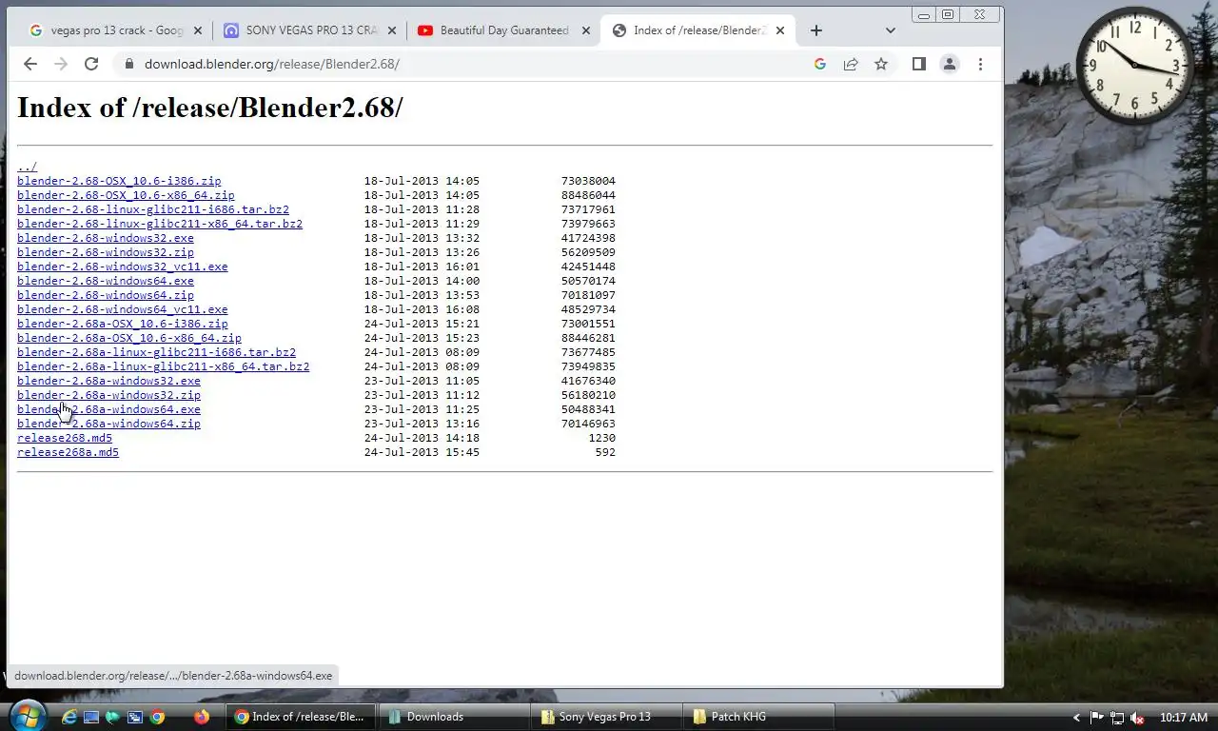Open the Windows Start menu orb

pyautogui.click(x=27, y=716)
